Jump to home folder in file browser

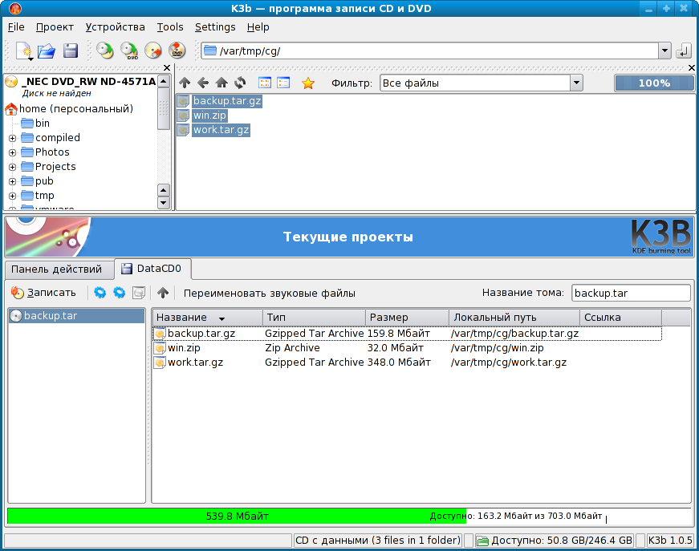(221, 83)
